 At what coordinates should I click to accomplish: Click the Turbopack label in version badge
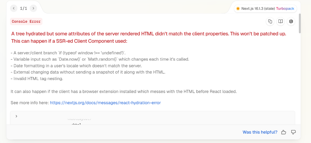click(x=285, y=8)
